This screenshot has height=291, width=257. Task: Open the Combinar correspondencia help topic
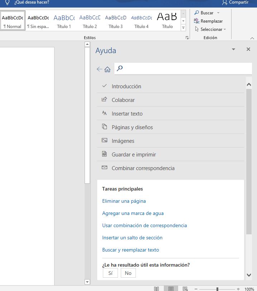point(143,168)
